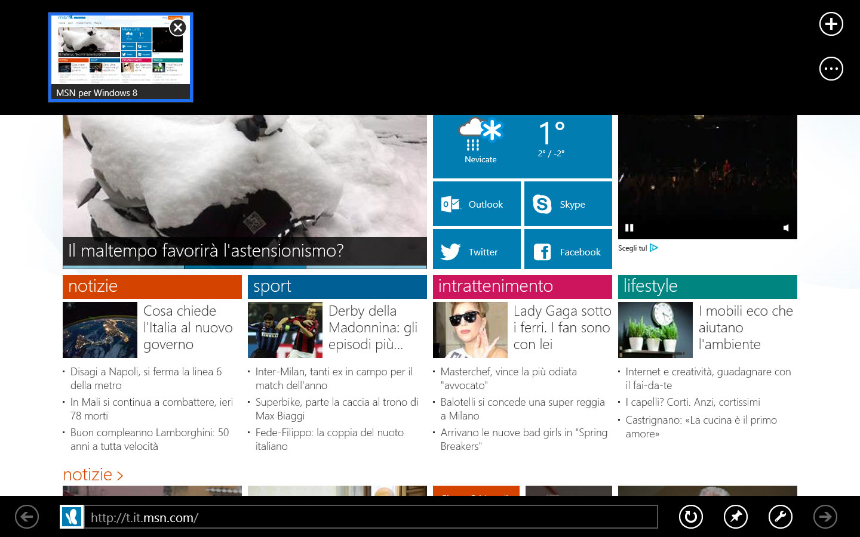Close the MSN per Windows 8 tab
860x537 pixels.
tap(178, 27)
